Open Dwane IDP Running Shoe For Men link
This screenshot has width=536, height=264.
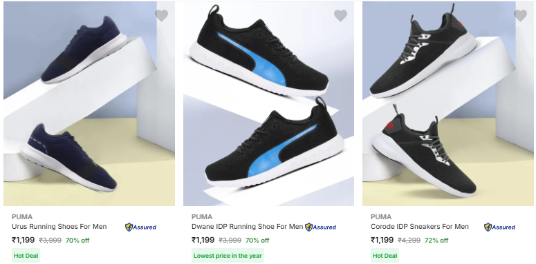[247, 227]
